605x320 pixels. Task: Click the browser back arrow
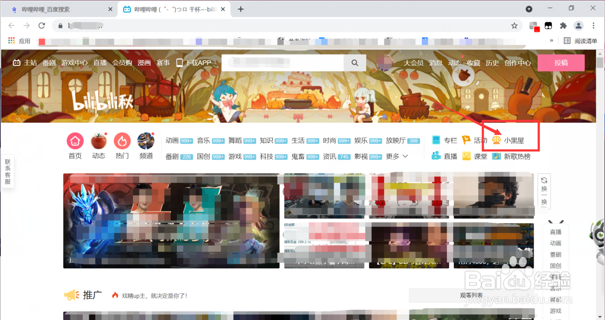(x=11, y=25)
